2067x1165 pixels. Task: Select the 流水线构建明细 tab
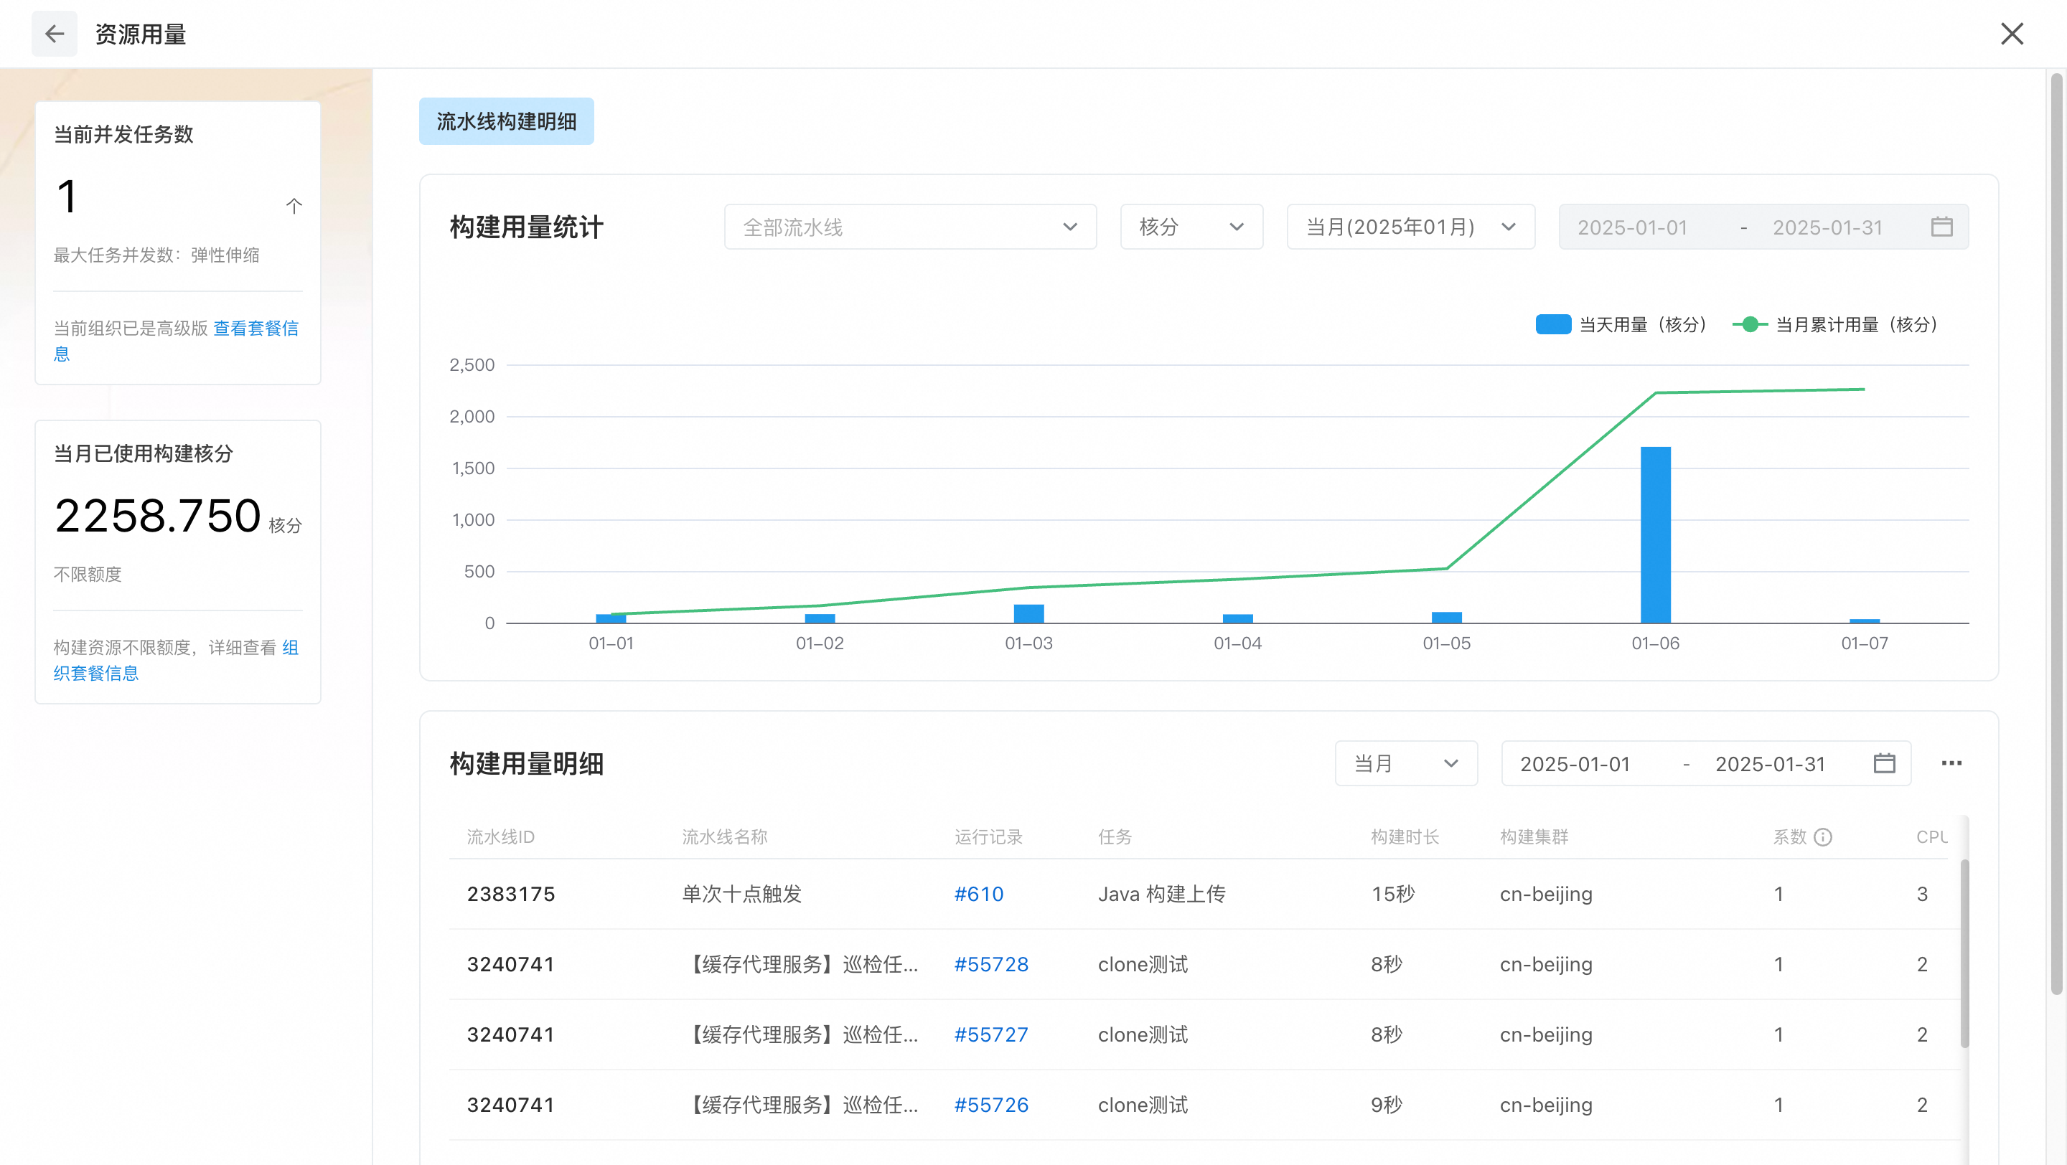click(506, 121)
